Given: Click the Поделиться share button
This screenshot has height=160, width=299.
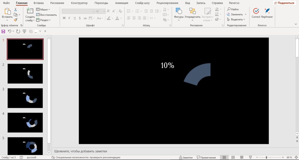Looking at the screenshot, I should click(284, 3).
